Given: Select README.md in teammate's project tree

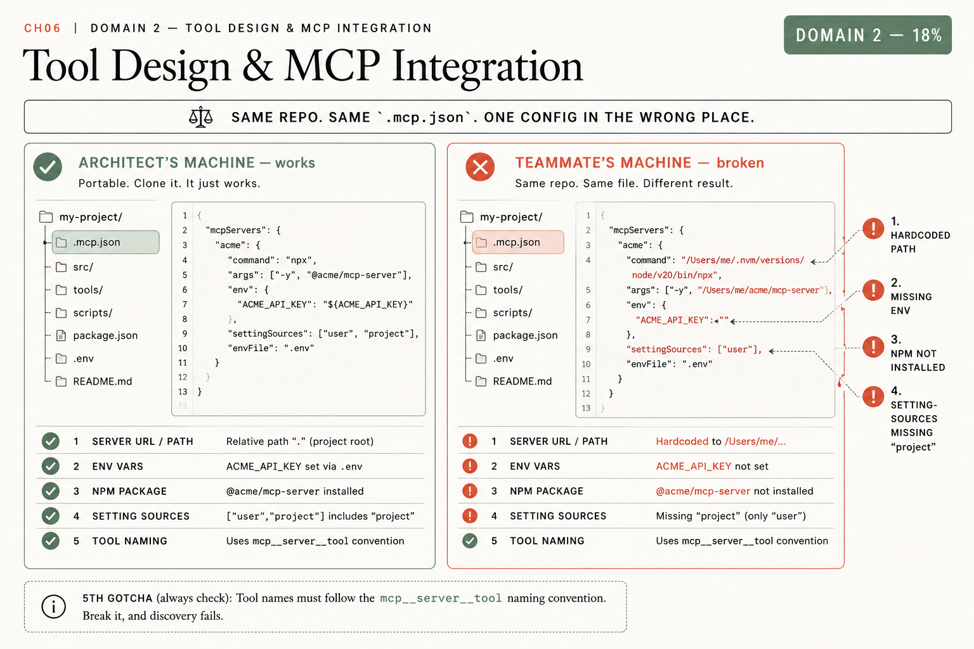Looking at the screenshot, I should (x=514, y=382).
